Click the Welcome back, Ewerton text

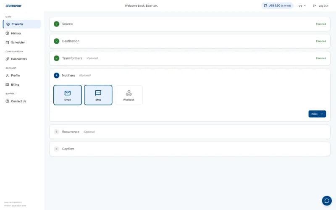click(x=141, y=5)
